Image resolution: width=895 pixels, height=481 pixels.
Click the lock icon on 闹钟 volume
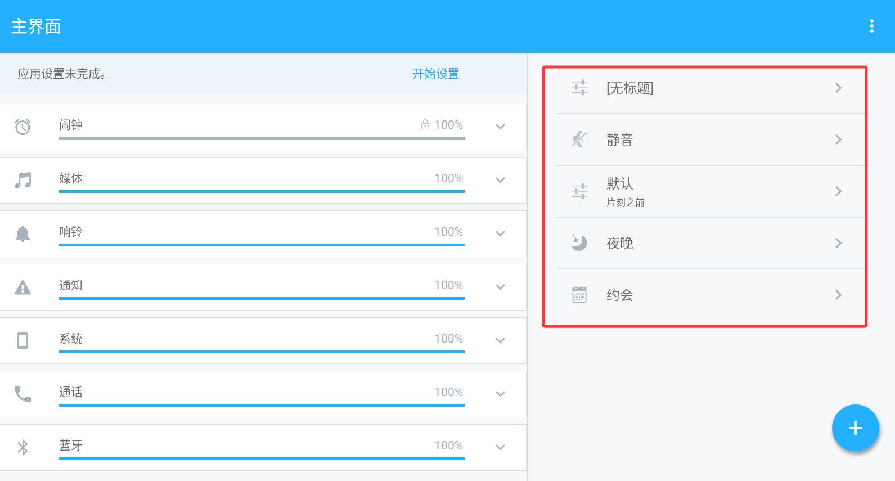[x=425, y=125]
